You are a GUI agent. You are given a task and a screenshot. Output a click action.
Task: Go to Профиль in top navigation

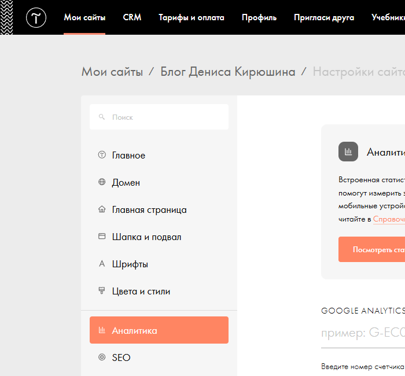click(259, 17)
